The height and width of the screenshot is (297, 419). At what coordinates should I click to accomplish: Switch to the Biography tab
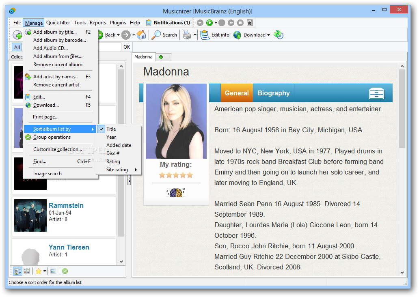click(x=273, y=93)
